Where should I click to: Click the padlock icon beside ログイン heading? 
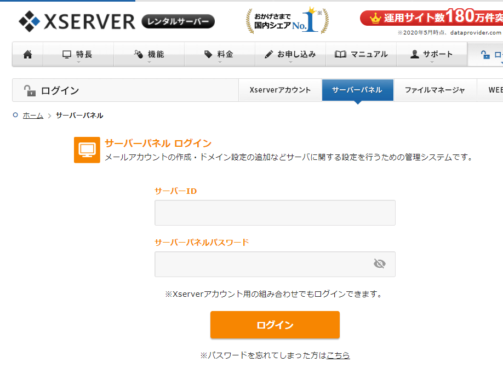(29, 90)
